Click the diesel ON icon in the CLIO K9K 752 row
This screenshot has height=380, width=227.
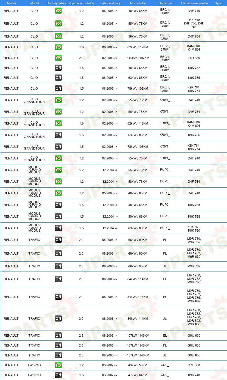pos(58,68)
